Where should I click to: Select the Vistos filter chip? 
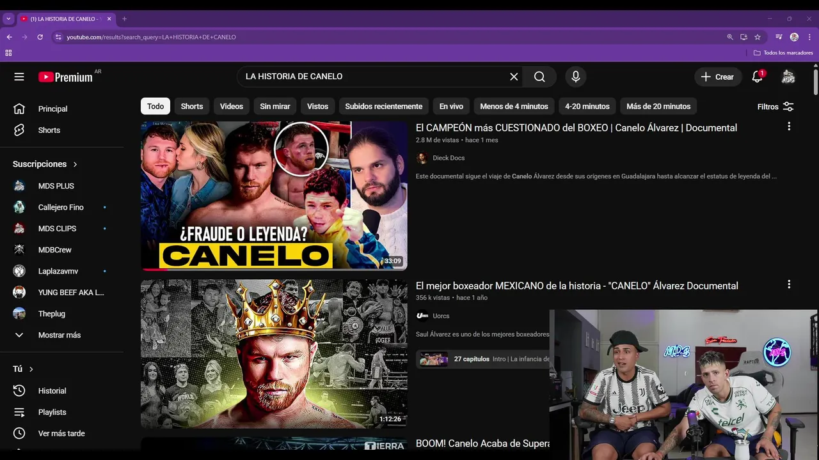pyautogui.click(x=317, y=106)
